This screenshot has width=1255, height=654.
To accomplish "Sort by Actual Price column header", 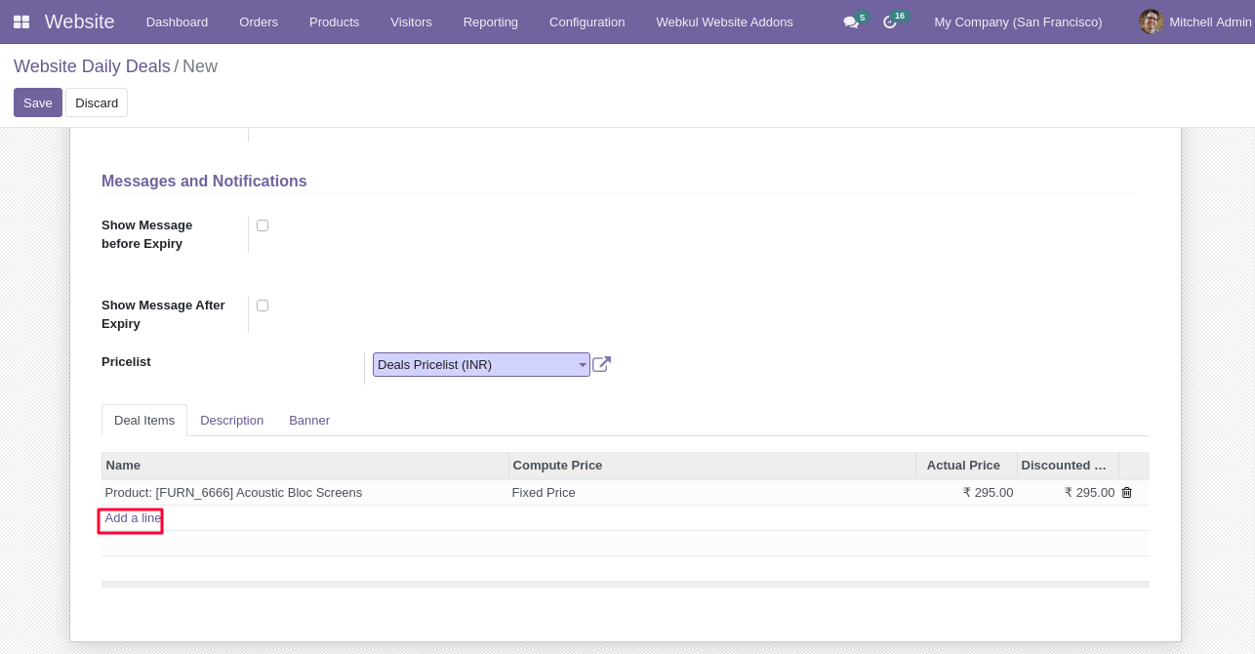I will point(966,466).
